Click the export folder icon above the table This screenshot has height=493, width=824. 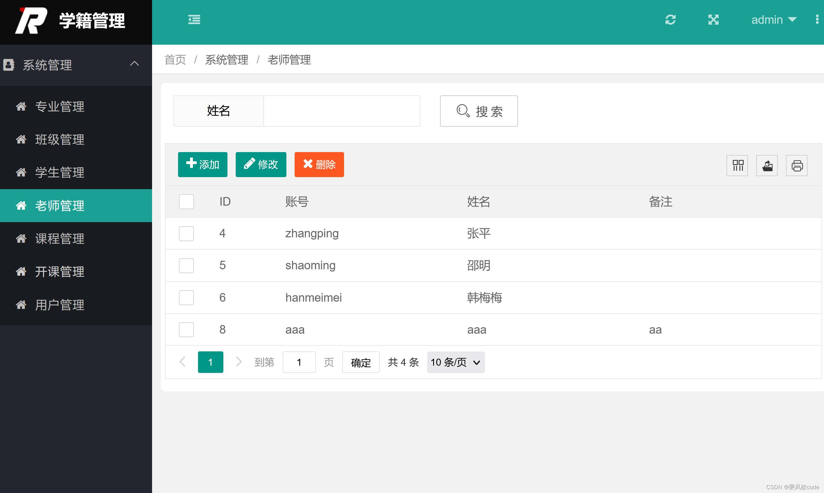pos(767,165)
